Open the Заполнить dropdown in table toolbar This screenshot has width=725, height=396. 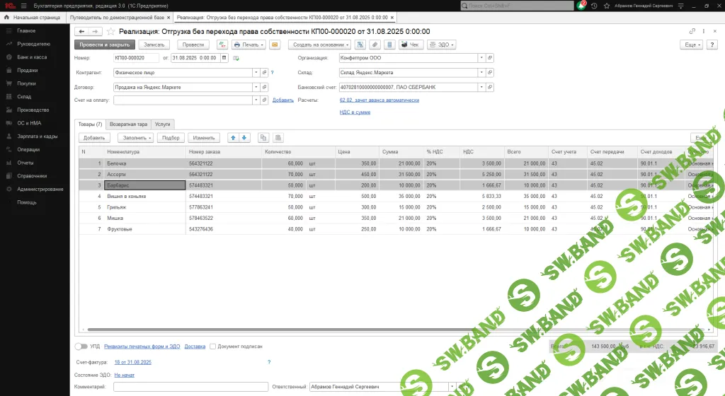coord(135,138)
